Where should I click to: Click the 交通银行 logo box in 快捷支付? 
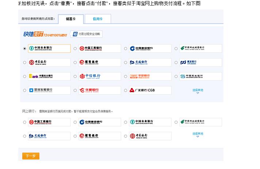pyautogui.click(x=150, y=62)
